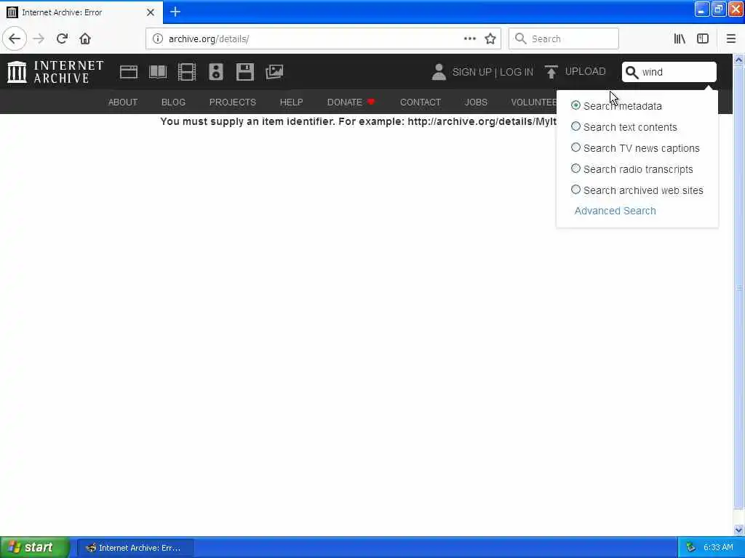Open page actions three-dot menu

469,39
